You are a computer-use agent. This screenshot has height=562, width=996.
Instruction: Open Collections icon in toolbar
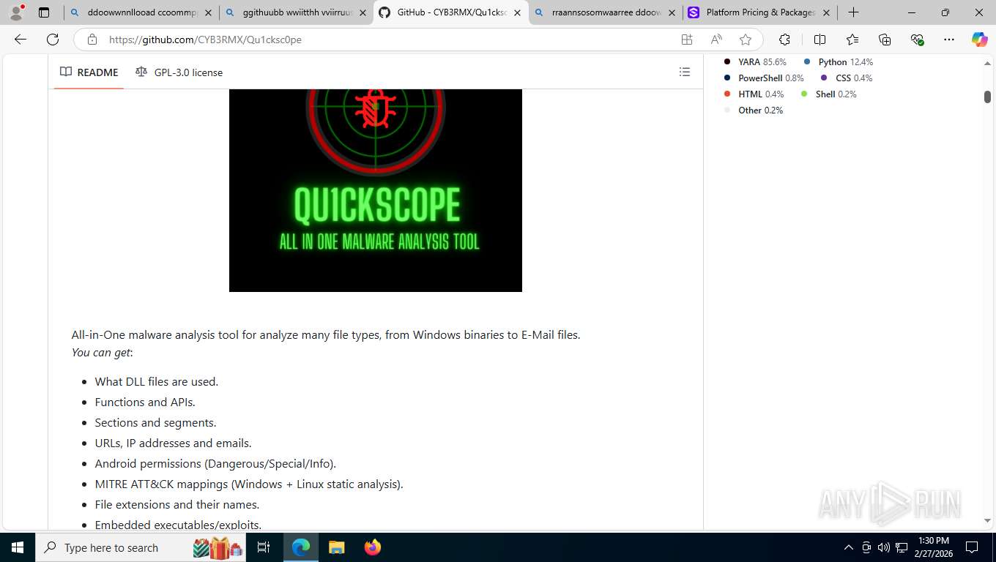tap(885, 40)
